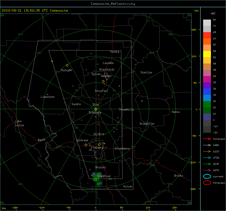Select the RedDeer map label
The image size is (226, 211).
(106, 76)
